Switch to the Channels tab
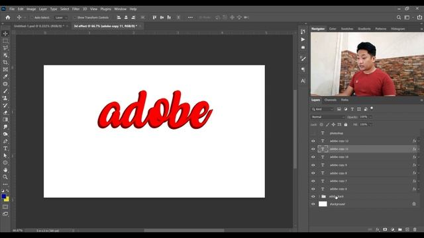Image resolution: width=424 pixels, height=238 pixels. 331,100
